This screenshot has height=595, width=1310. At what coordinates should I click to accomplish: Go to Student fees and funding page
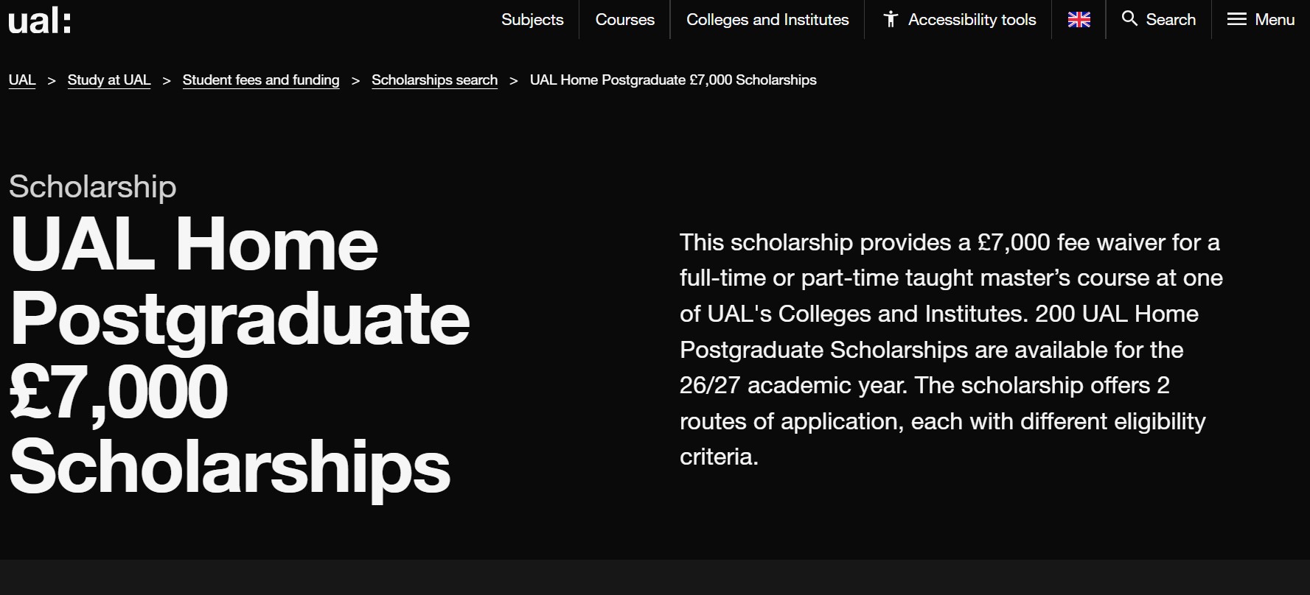click(x=260, y=80)
